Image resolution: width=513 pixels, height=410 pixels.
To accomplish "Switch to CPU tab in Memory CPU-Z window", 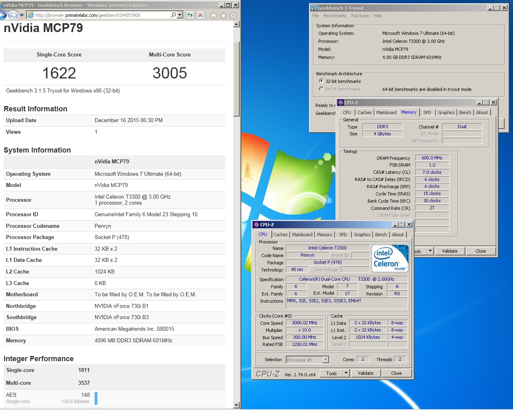I will tap(347, 113).
